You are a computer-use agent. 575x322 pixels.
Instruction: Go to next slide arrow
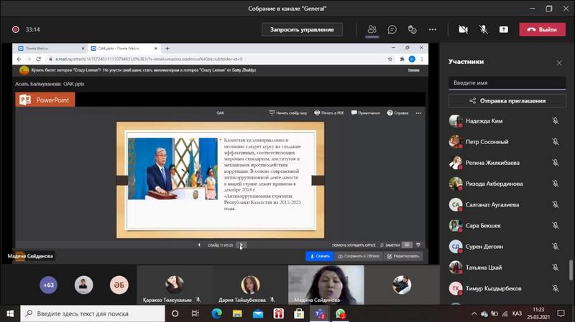click(x=241, y=245)
